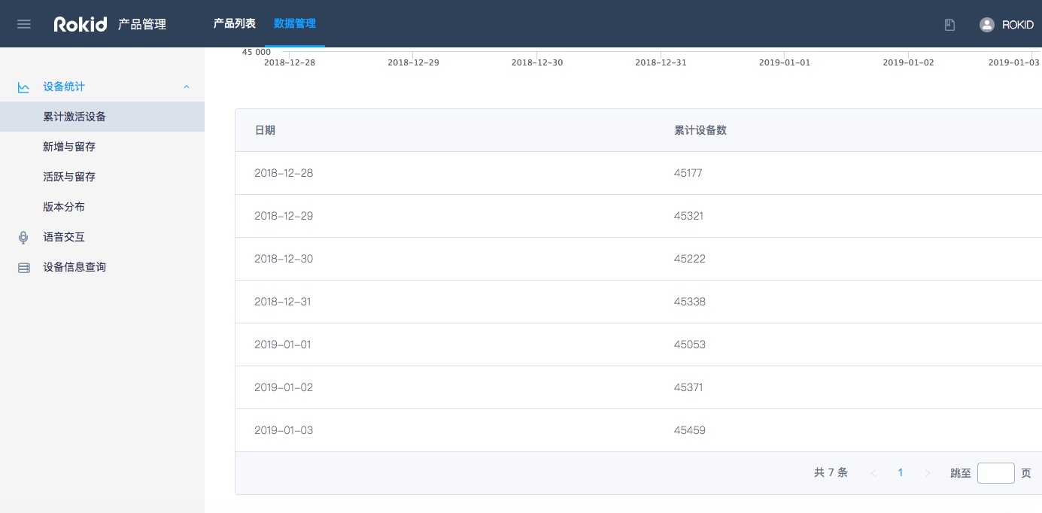Viewport: 1042px width, 513px height.
Task: Click the jump-to page input field
Action: pos(995,473)
